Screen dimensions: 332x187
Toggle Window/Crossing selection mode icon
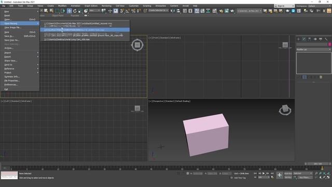[63, 11]
